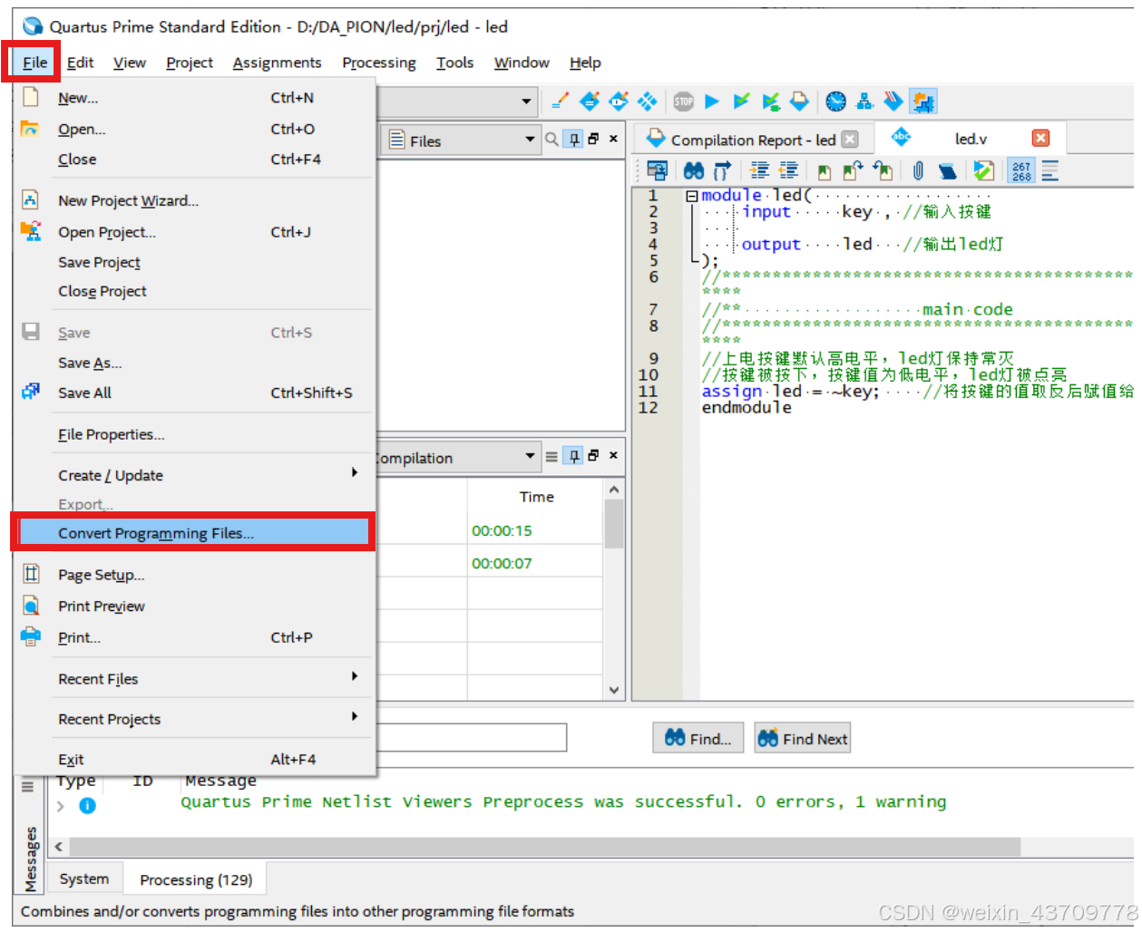Open the tasks panel menu lines icon
Screen dimensions: 1142x932
click(551, 457)
